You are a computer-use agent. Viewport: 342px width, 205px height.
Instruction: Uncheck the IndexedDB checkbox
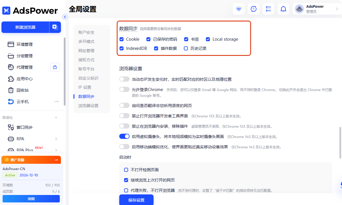(x=122, y=48)
